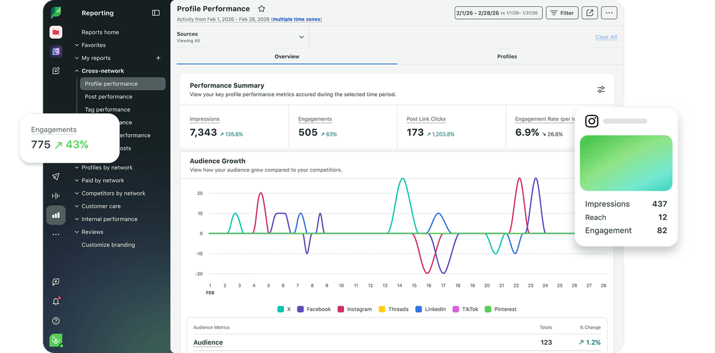Click the Filter button
715x353 pixels.
562,13
